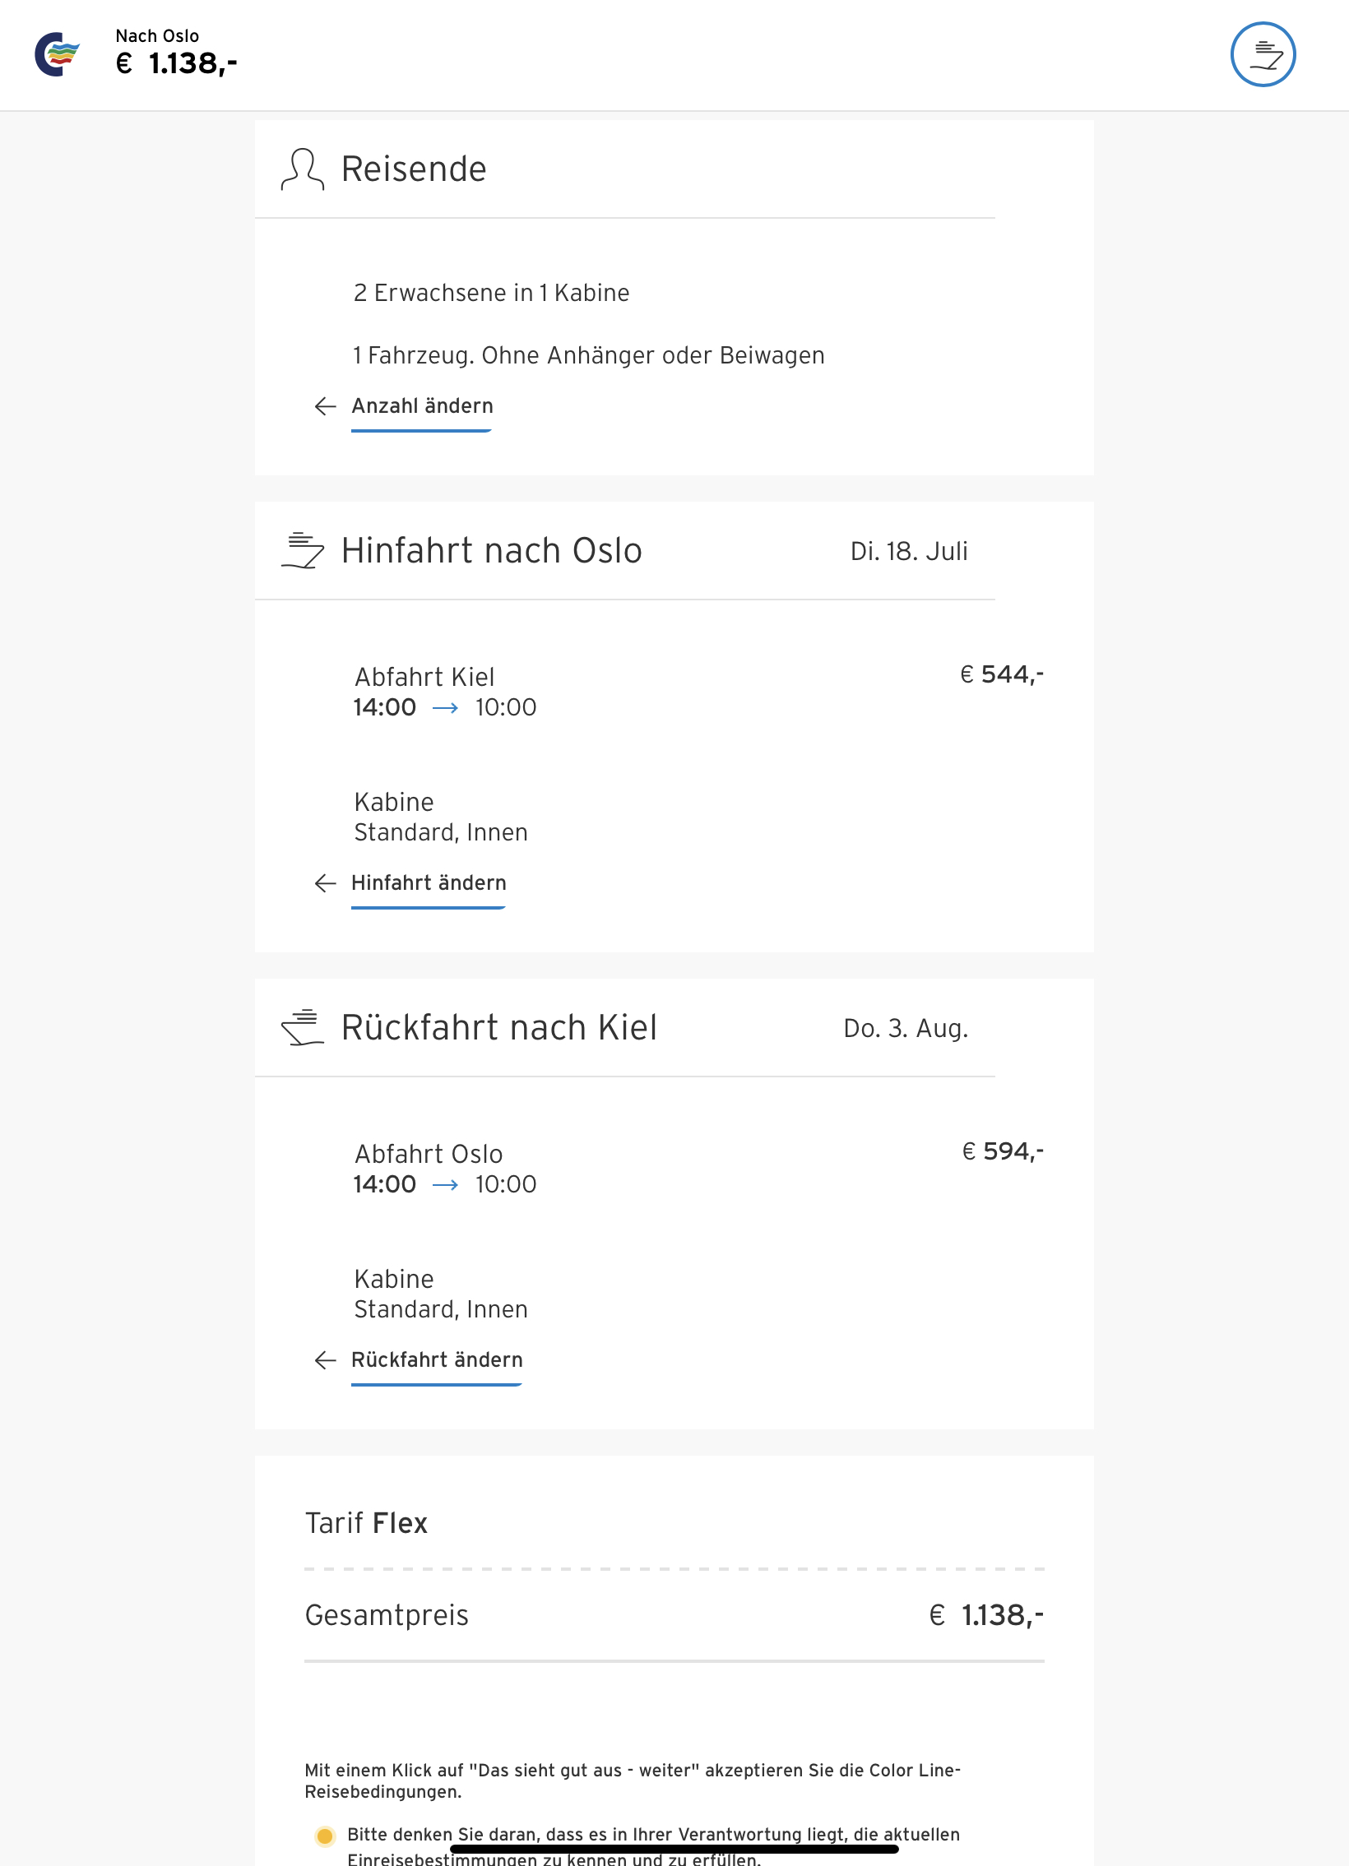Click the return date Do. 3. Aug.
1349x1866 pixels.
coord(906,1029)
